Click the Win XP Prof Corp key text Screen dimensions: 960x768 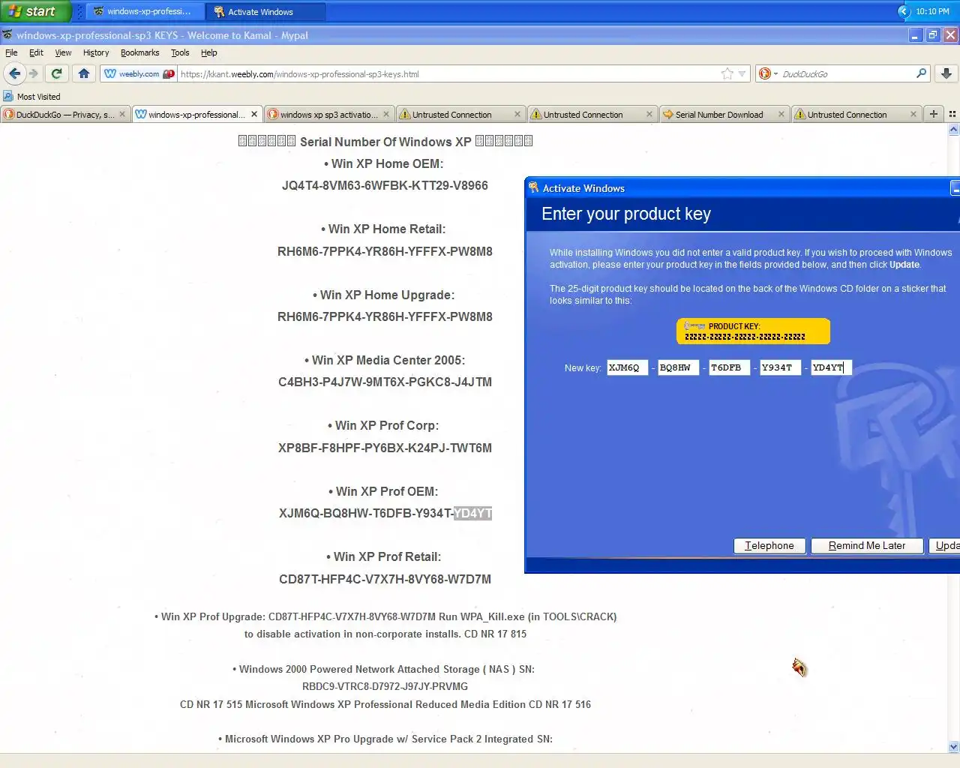pos(385,448)
